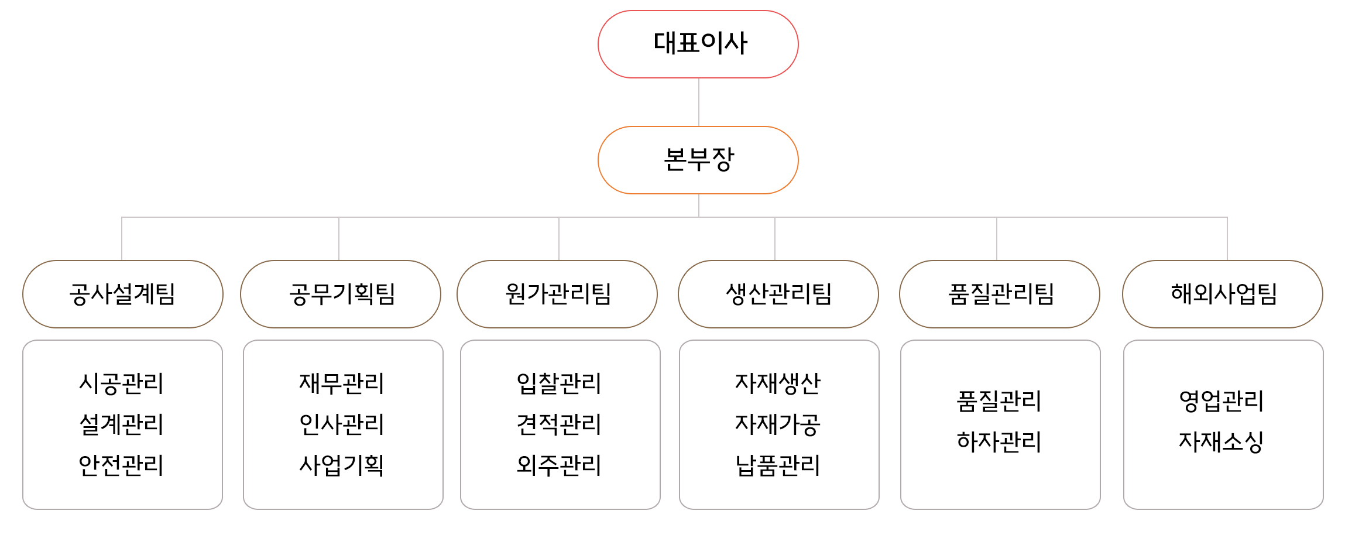Select 안전관리 item

[x=121, y=465]
